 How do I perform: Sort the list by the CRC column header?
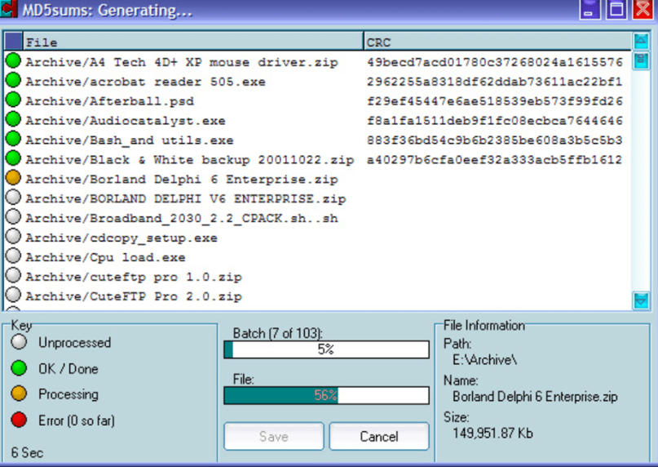click(x=497, y=42)
